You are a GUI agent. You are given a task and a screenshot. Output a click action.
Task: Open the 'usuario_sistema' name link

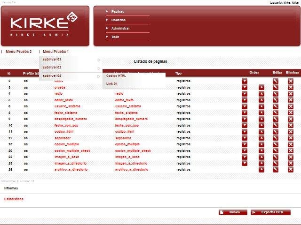[x=67, y=106]
